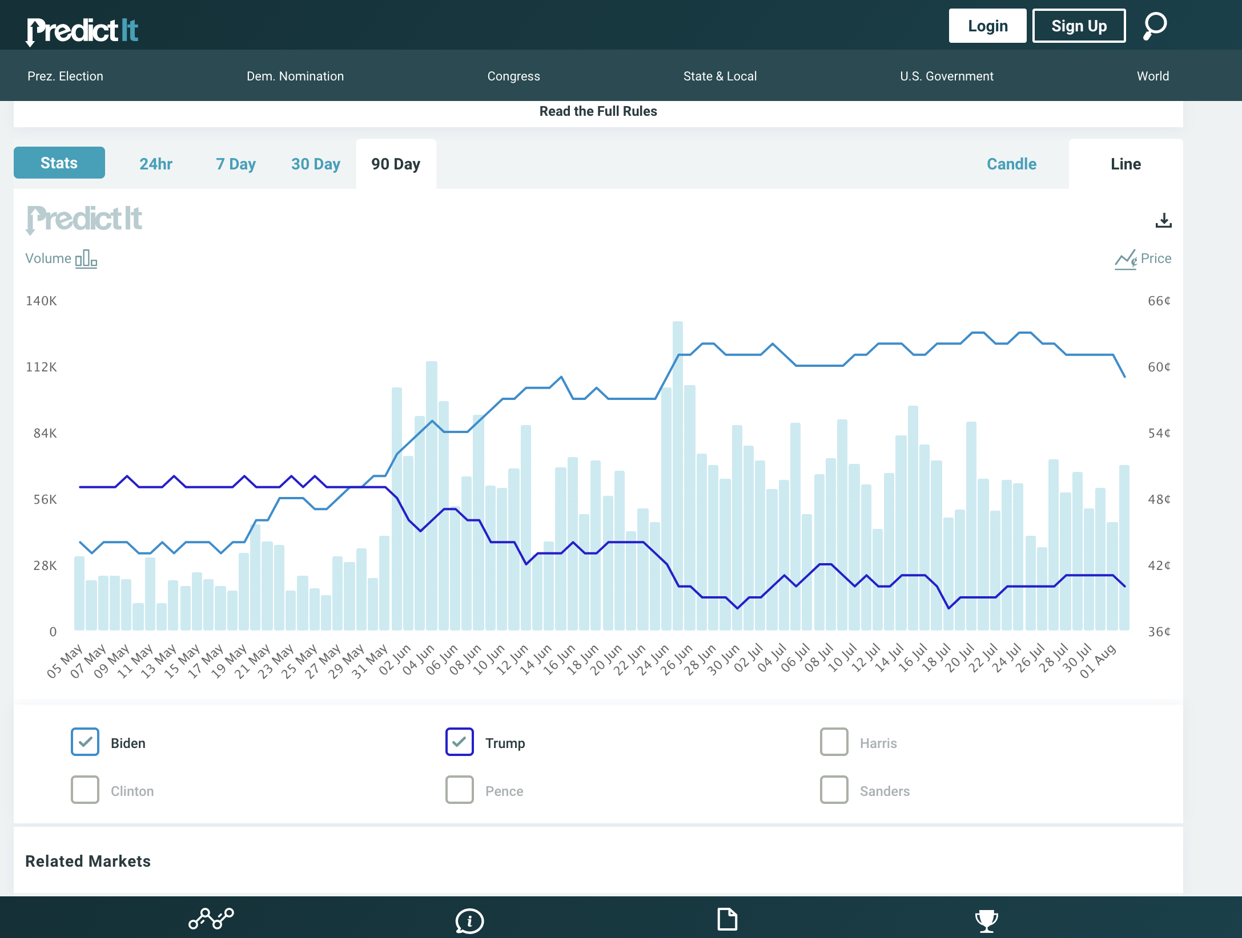Screen dimensions: 1242x938
Task: Switch to the 7 Day tab
Action: click(x=236, y=164)
